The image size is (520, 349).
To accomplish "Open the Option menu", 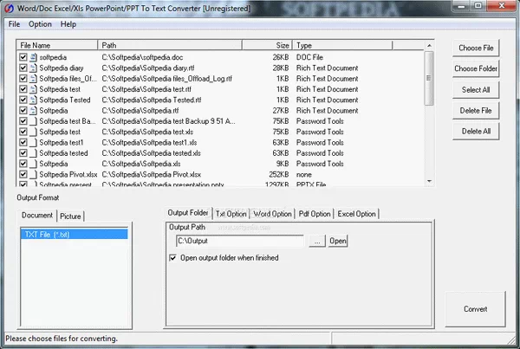I will coord(40,24).
